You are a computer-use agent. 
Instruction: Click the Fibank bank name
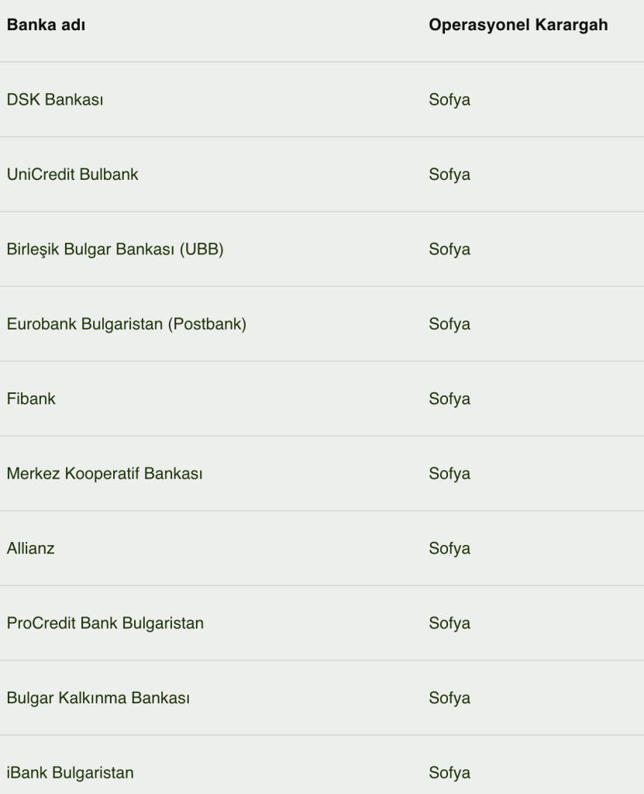(x=31, y=399)
